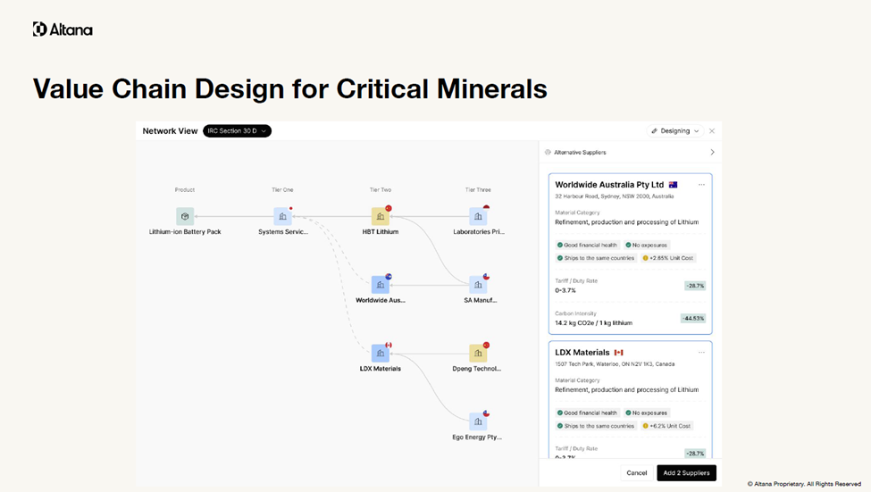Screen dimensions: 871x492
Task: Click flag badge on Dpeng Technol... node
Action: pyautogui.click(x=486, y=345)
